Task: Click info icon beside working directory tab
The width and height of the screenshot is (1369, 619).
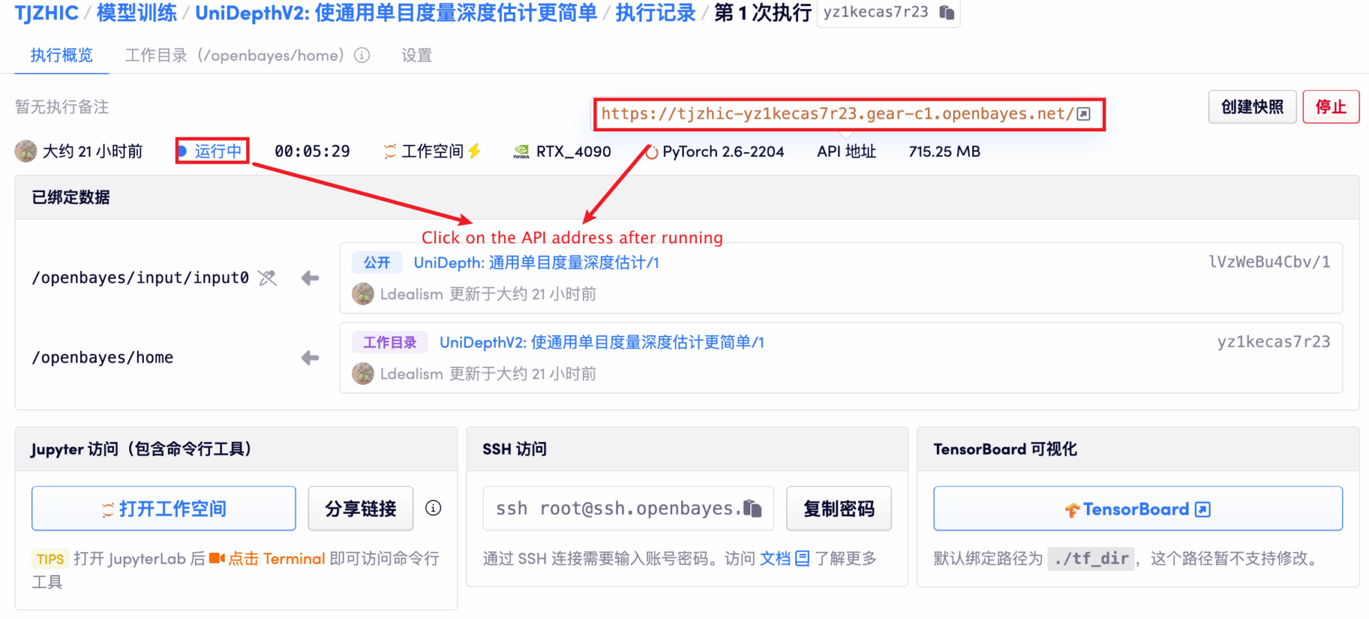Action: pyautogui.click(x=362, y=55)
